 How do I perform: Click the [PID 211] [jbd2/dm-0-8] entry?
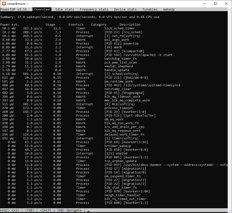coord(126,78)
